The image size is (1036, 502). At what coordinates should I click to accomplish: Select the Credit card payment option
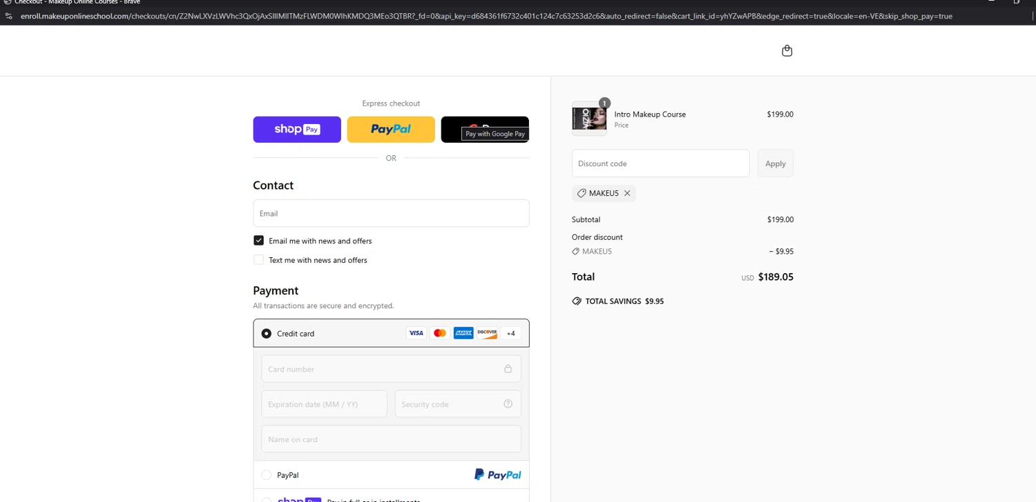pyautogui.click(x=266, y=334)
